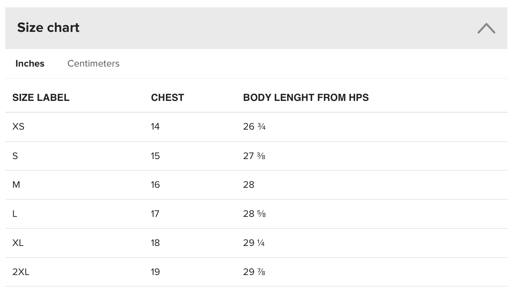This screenshot has width=514, height=302.
Task: Select the XL size label cell
Action: click(18, 243)
